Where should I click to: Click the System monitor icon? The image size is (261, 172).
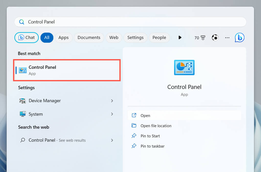(23, 114)
